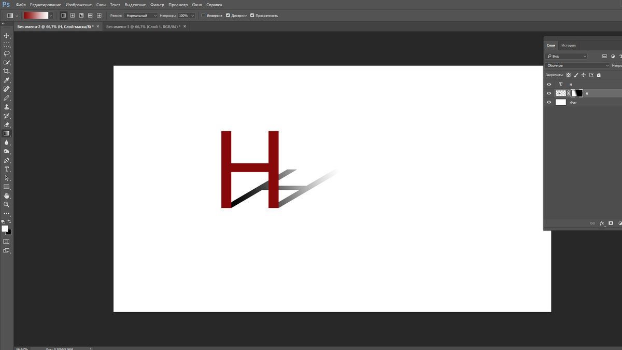This screenshot has width=622, height=350.
Task: Choose radial gradient type
Action: [x=72, y=16]
